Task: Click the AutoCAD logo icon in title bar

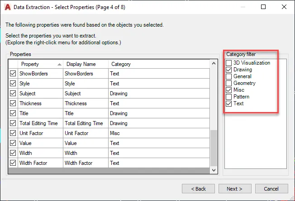Action: (8, 7)
